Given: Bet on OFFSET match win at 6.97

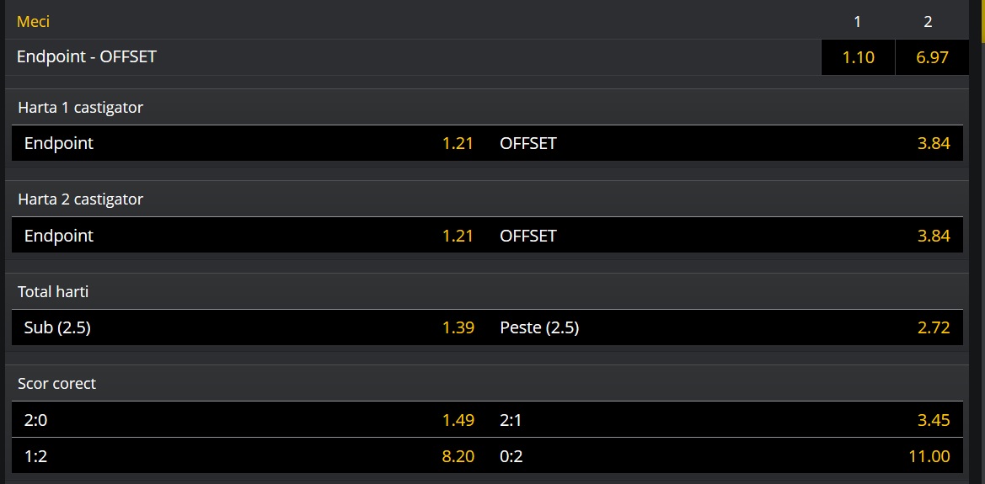Looking at the screenshot, I should (932, 57).
